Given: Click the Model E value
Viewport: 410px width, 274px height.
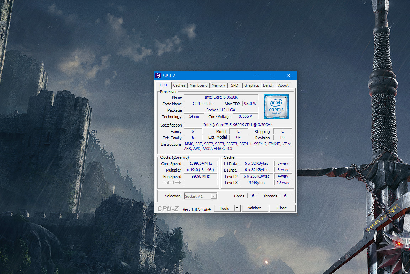Looking at the screenshot, I should point(239,132).
